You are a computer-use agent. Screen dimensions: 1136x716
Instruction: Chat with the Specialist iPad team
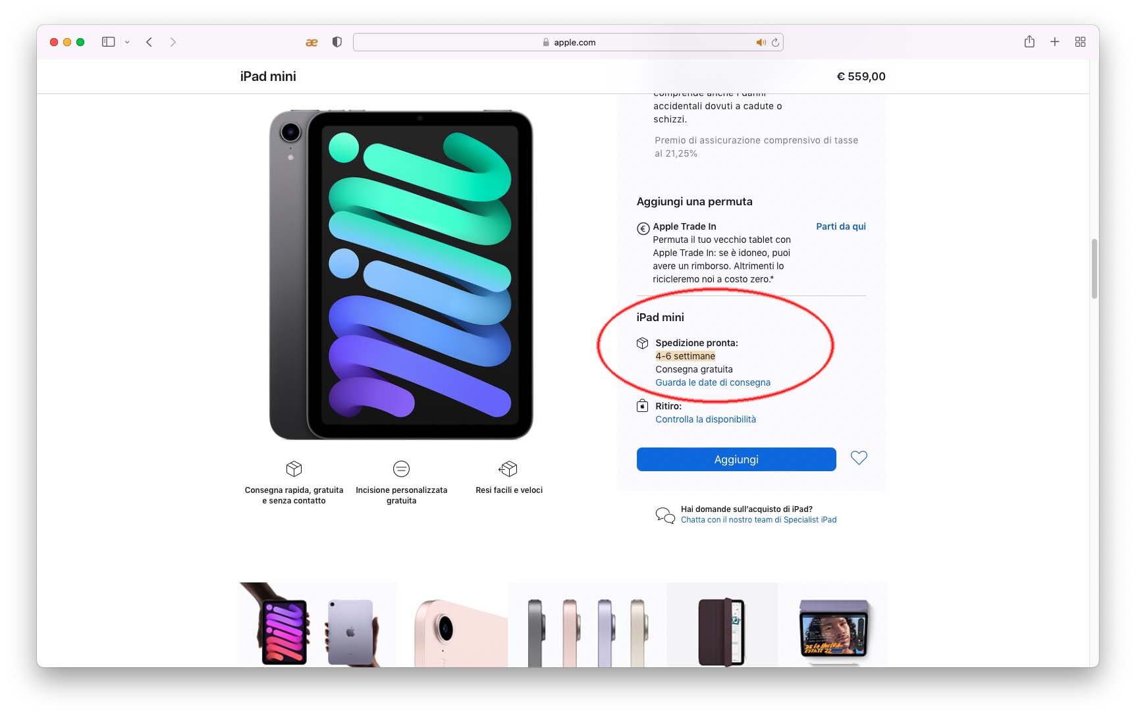(759, 520)
